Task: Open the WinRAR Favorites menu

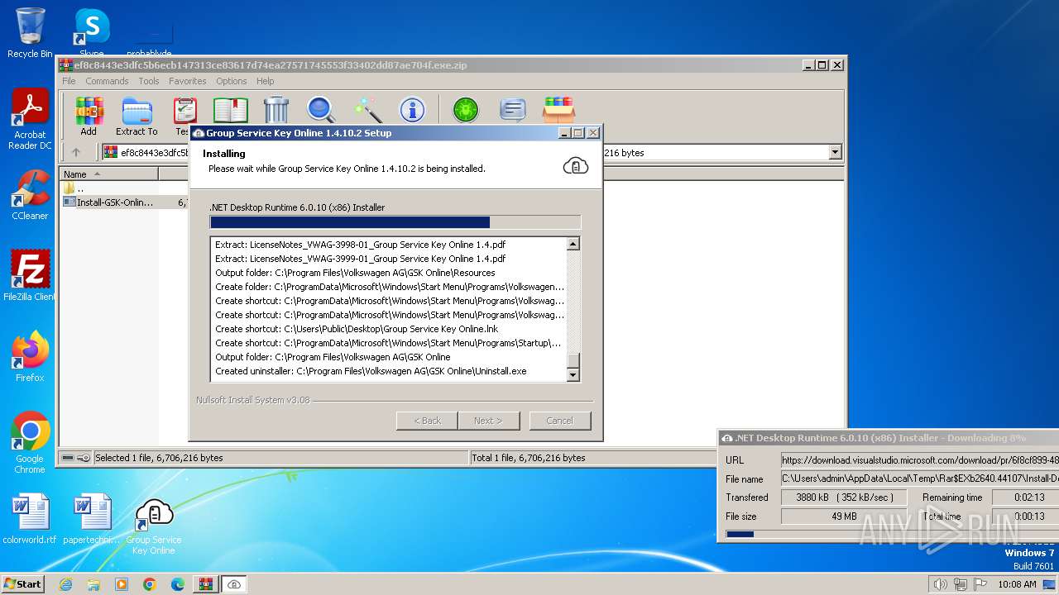Action: 188,81
